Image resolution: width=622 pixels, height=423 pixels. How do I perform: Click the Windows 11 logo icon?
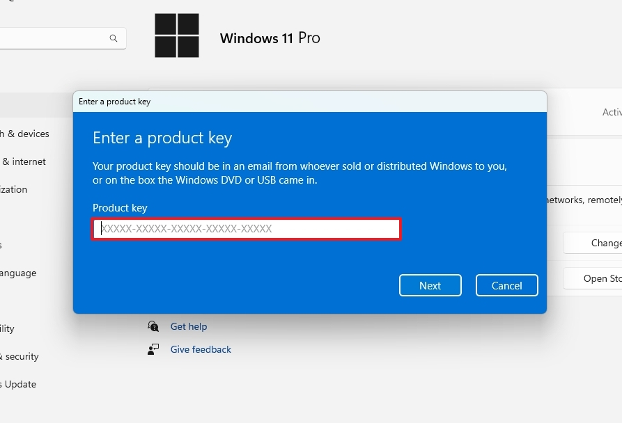click(176, 33)
